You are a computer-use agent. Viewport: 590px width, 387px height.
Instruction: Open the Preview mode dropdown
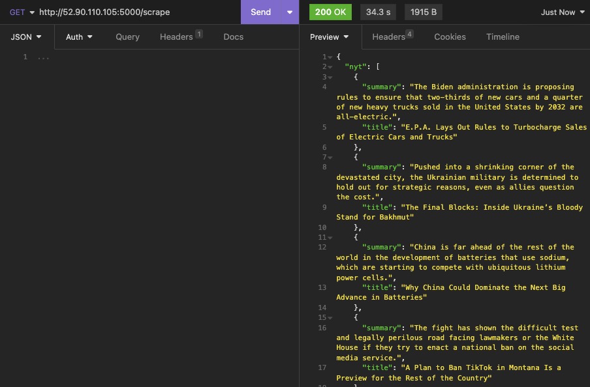329,37
